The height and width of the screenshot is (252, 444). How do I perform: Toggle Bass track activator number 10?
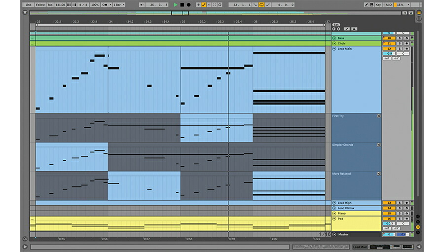(389, 38)
